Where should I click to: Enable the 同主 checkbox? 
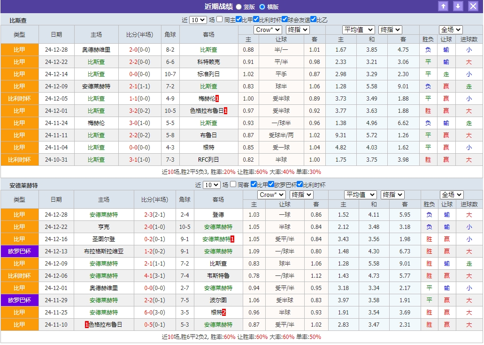click(219, 19)
